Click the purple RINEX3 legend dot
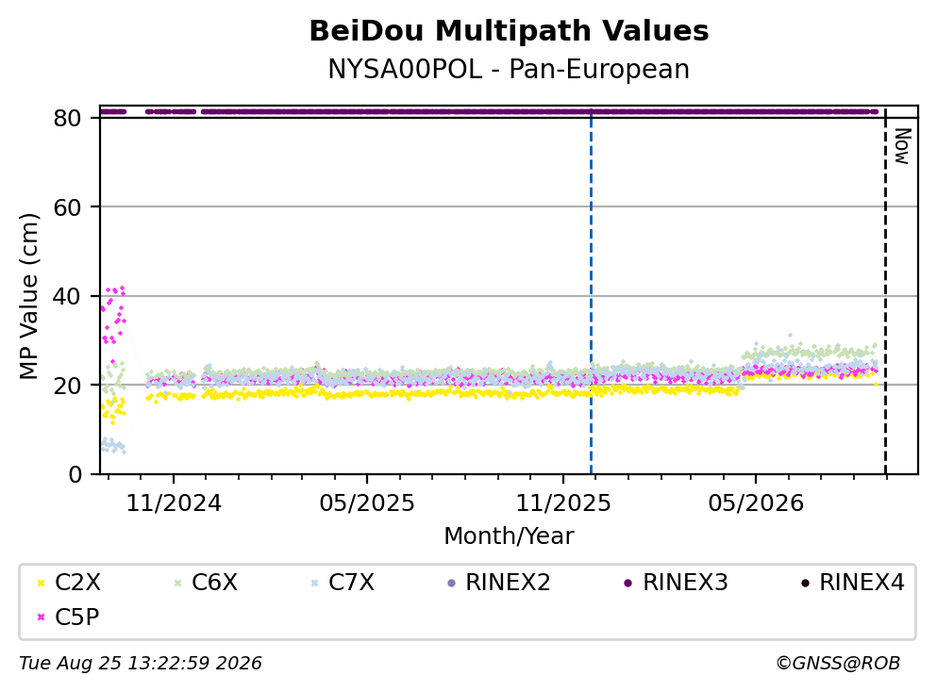The width and height of the screenshot is (937, 692). click(628, 583)
